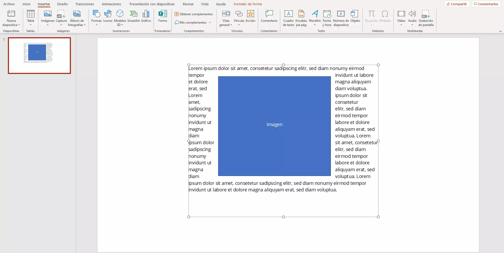Switch to the Animaciones tab
This screenshot has width=504, height=253.
tap(111, 4)
